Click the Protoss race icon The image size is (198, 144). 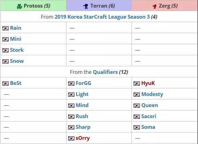19,6
